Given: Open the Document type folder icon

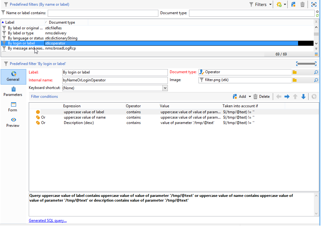Looking at the screenshot, I should 295,72.
